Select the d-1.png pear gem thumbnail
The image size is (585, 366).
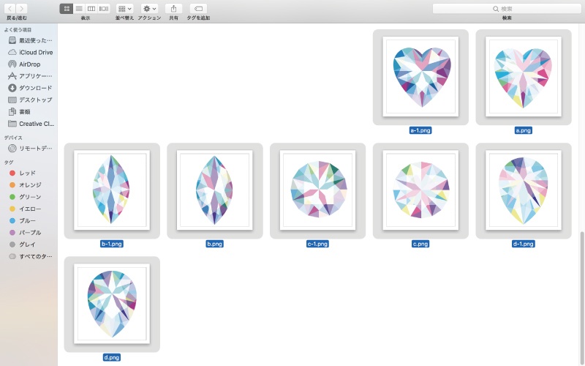click(x=524, y=190)
